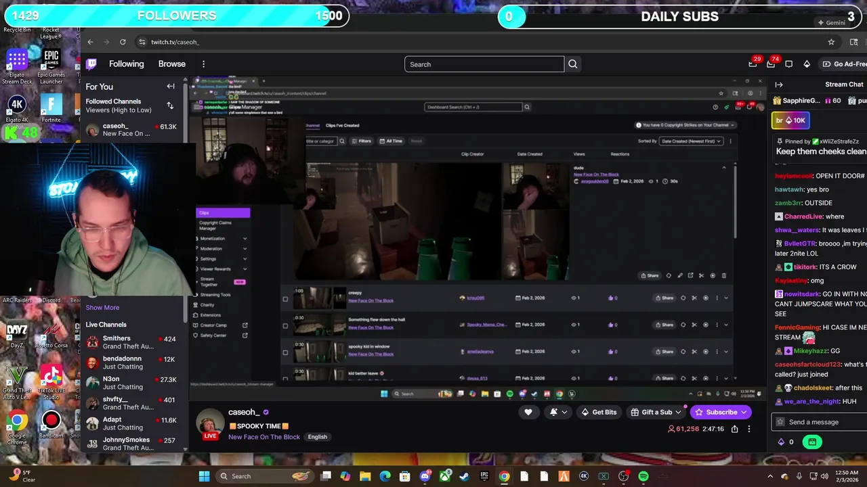The image size is (867, 487).
Task: Click the green channel points button
Action: pos(811,442)
